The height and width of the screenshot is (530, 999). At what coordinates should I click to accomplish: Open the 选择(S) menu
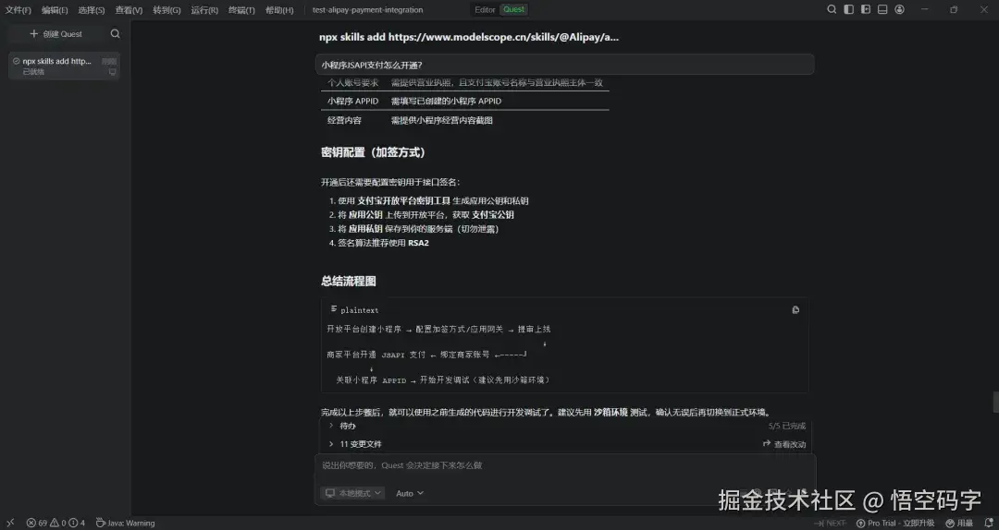[91, 10]
